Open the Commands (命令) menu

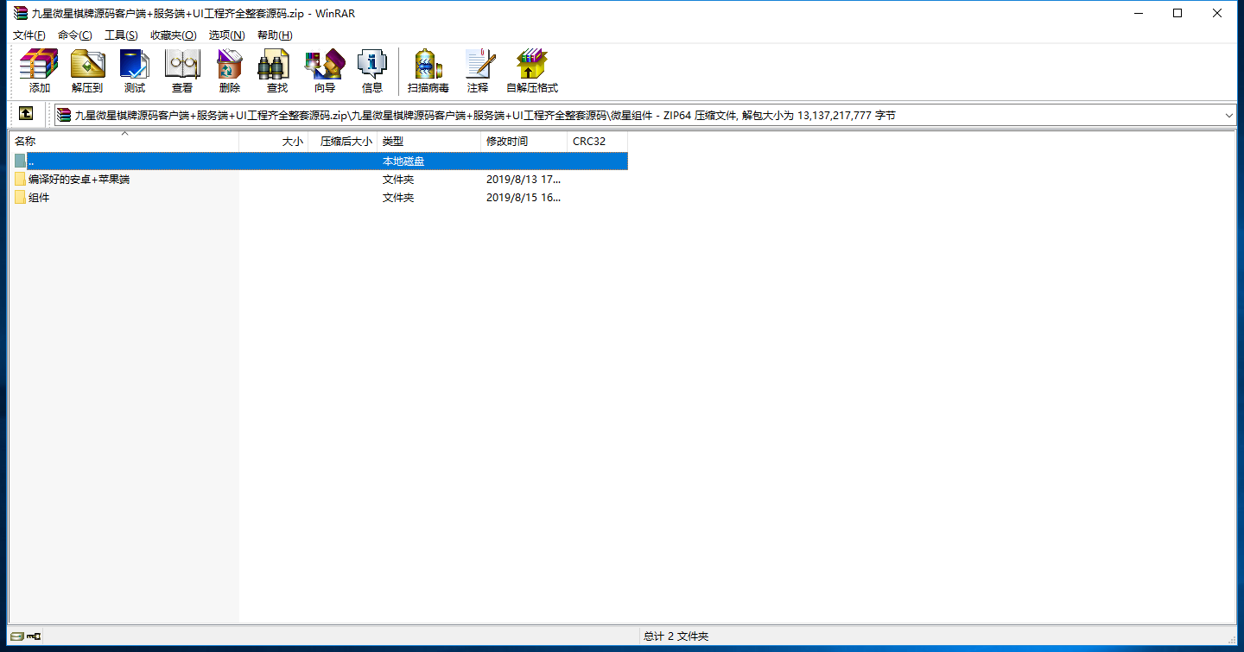pyautogui.click(x=74, y=35)
